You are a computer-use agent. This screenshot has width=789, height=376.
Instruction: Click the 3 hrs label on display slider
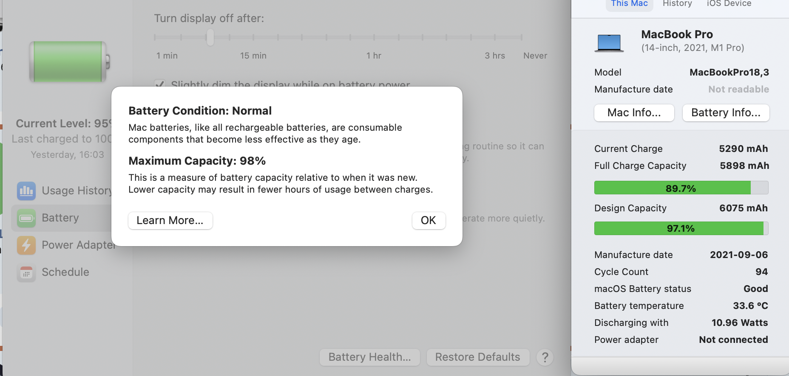tap(495, 56)
